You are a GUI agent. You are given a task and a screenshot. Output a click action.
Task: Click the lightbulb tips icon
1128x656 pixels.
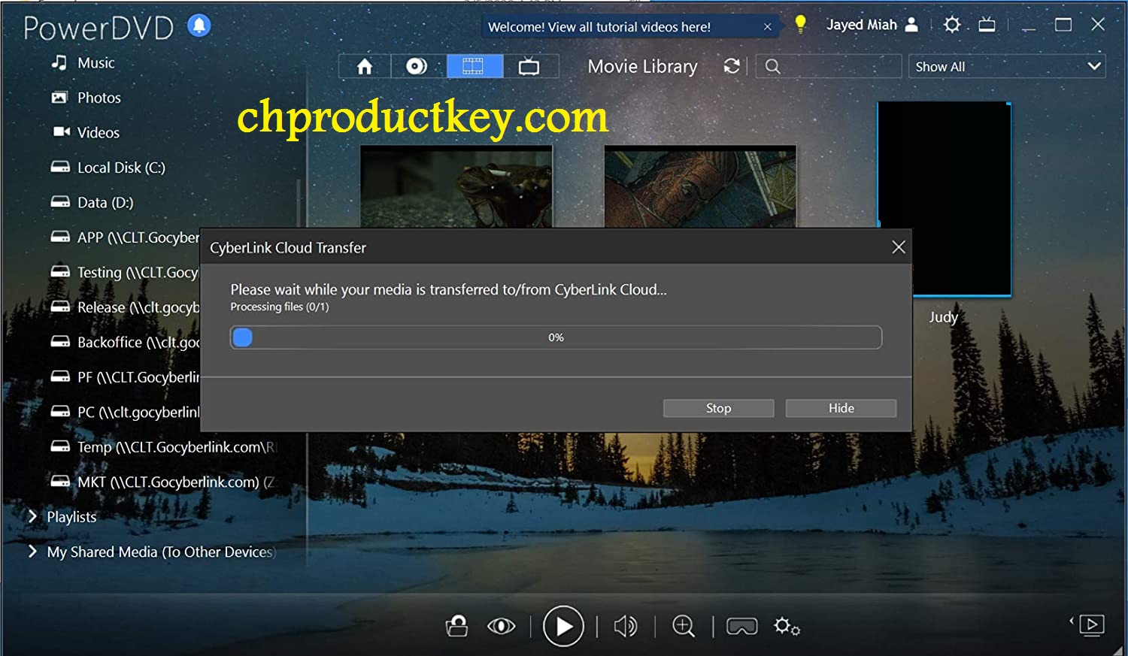801,24
